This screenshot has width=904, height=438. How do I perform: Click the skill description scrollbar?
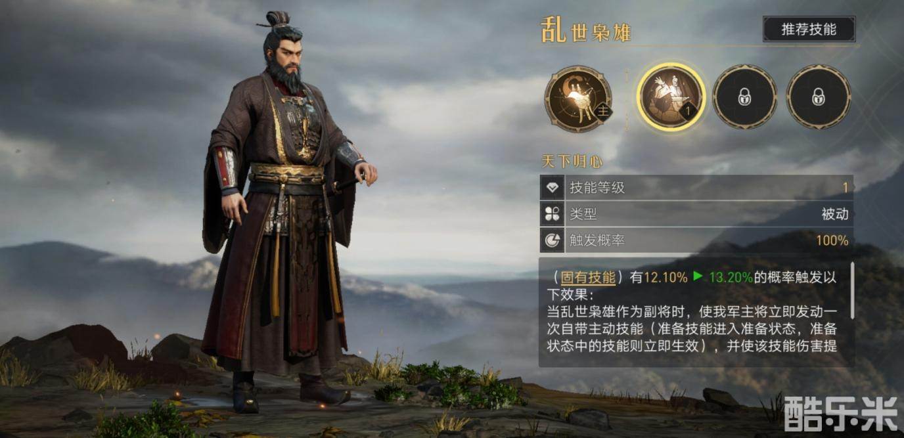pos(852,290)
